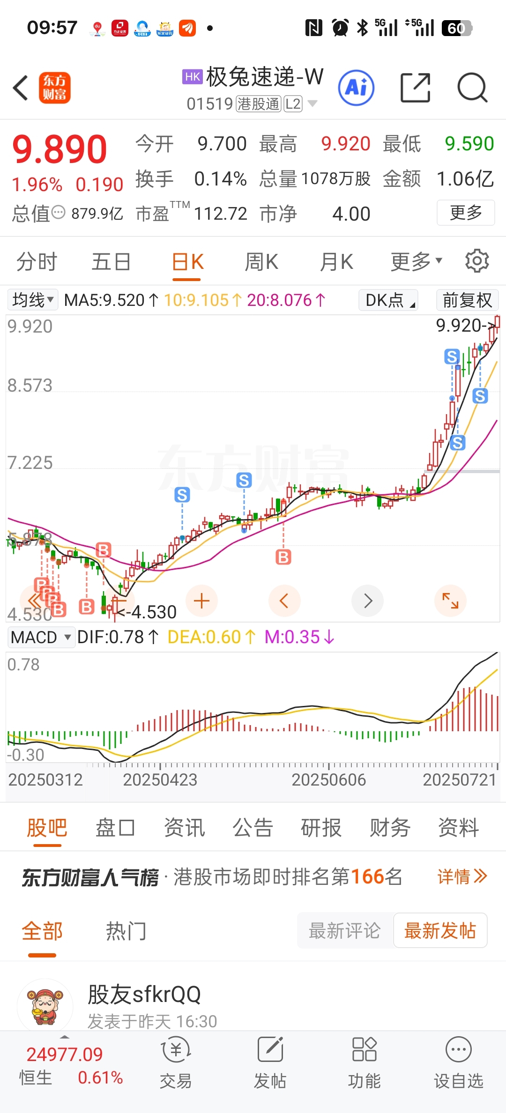
Task: Expand the stock code dropdown arrow
Action: (x=313, y=104)
